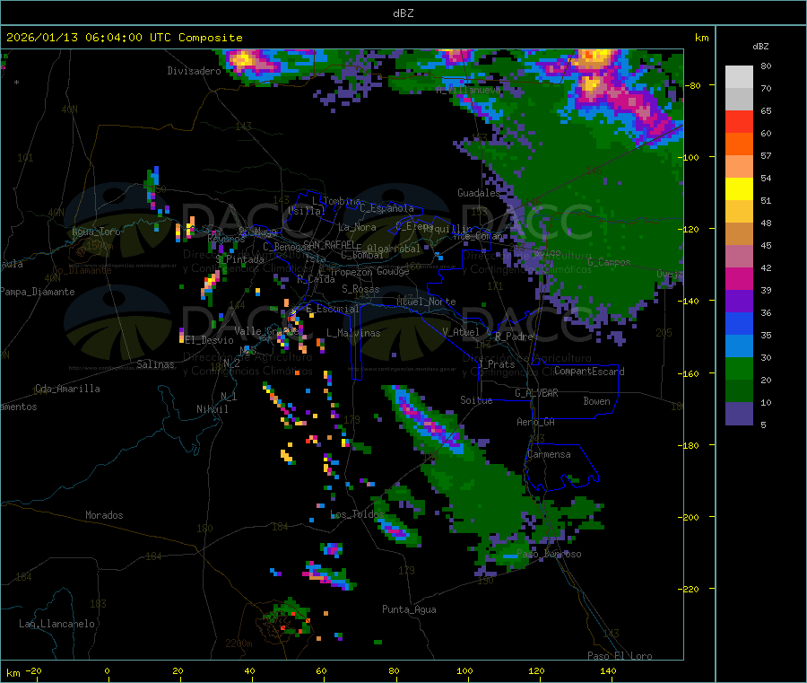This screenshot has width=807, height=683.
Task: Click the E_Escorial map label
Action: pos(333,309)
